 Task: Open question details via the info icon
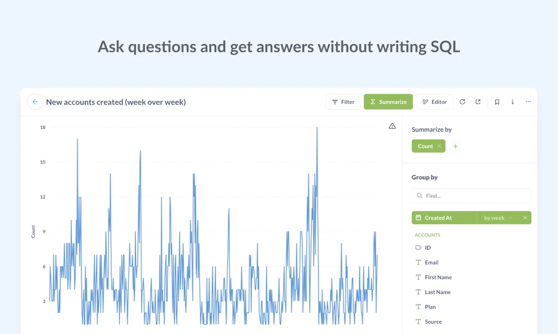512,101
